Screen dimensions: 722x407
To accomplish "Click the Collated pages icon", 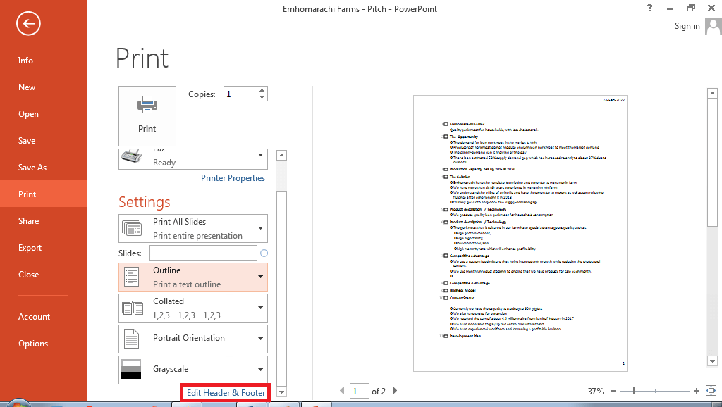I will click(132, 308).
